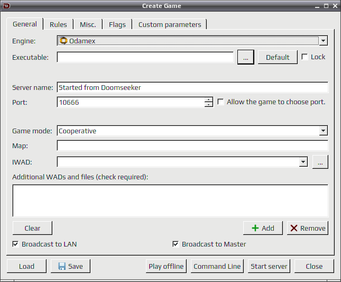Uncheck Broadcast to Master

(176, 244)
